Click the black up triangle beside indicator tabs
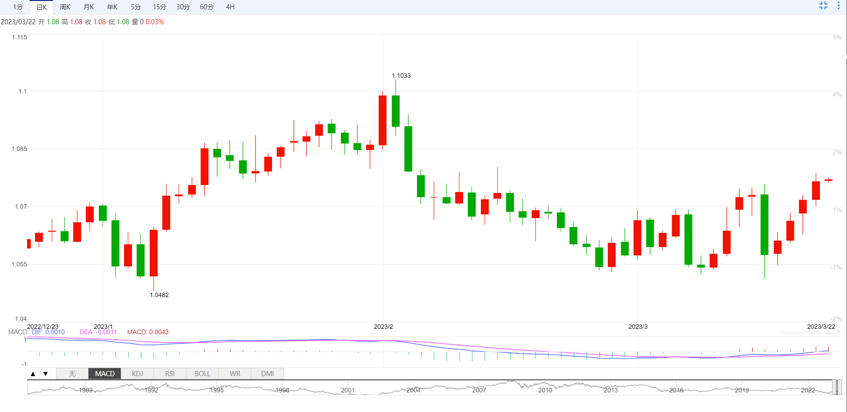Viewport: 847px width, 412px height. pyautogui.click(x=33, y=374)
